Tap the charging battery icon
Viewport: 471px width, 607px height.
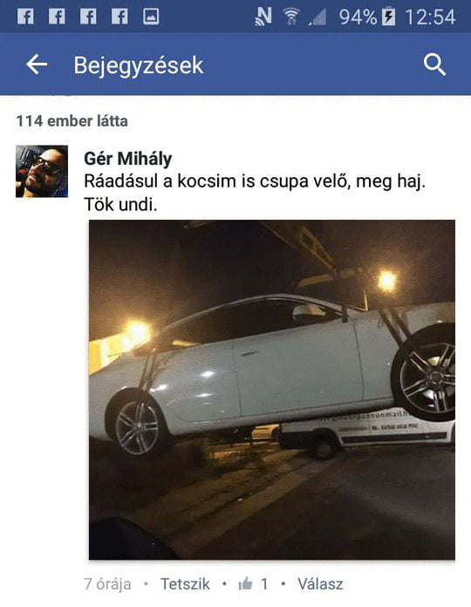[388, 17]
